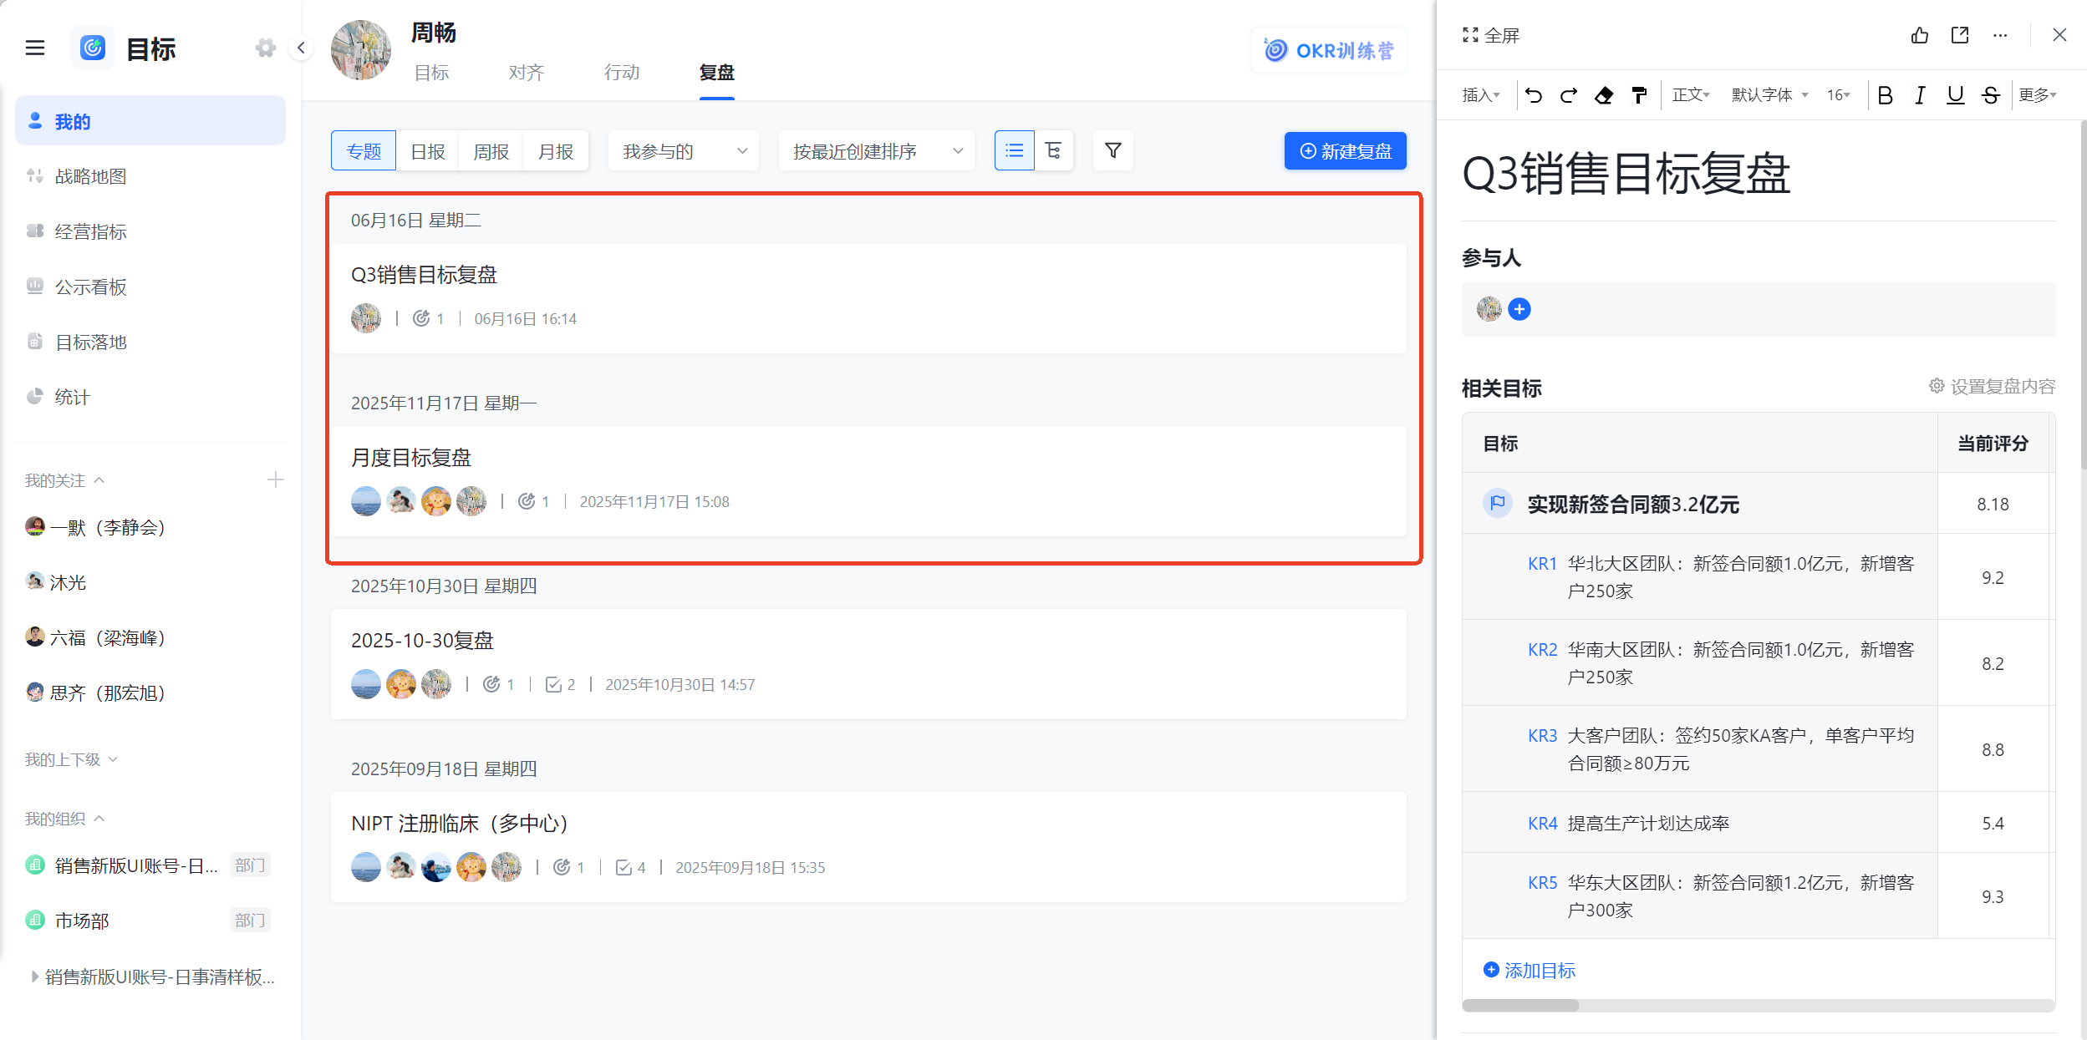This screenshot has width=2087, height=1040.
Task: Open the NIPT 注册临床 review card
Action: (868, 847)
